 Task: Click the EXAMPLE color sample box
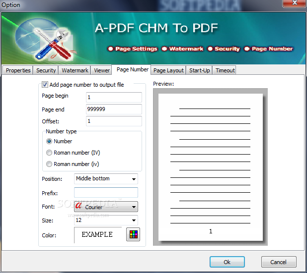(98, 234)
